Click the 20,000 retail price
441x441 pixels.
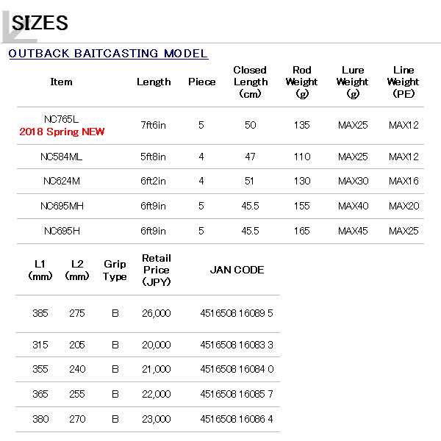pyautogui.click(x=157, y=345)
